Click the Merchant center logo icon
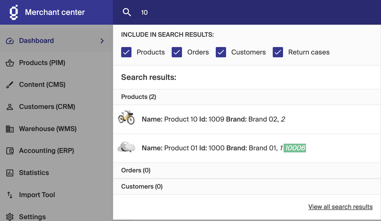Viewport: 381px width, 221px height. (14, 12)
